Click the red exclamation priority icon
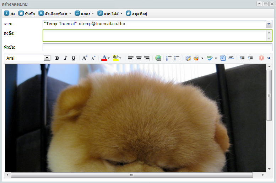Screen dimensions: 276x183 tap(261, 58)
